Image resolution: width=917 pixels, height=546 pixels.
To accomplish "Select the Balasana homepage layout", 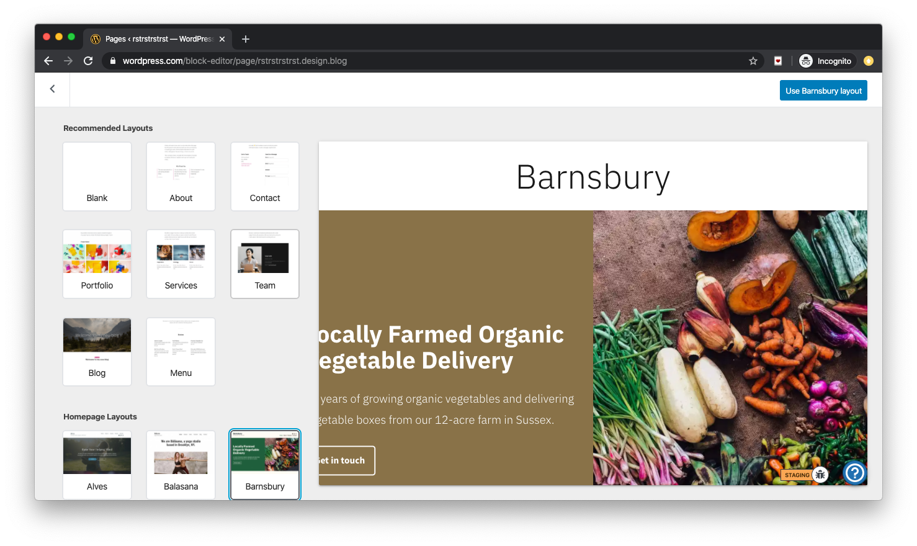I will (181, 465).
